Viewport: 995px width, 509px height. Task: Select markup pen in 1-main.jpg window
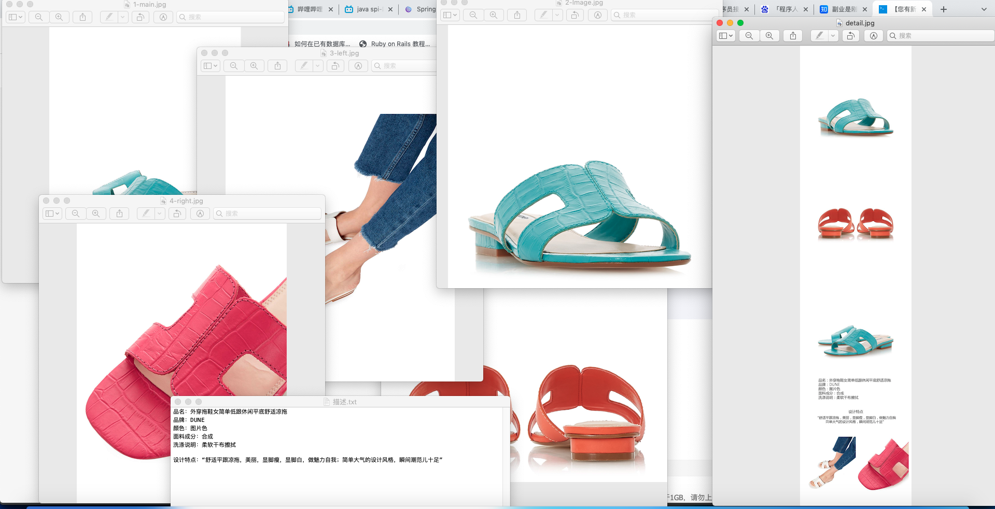(109, 17)
